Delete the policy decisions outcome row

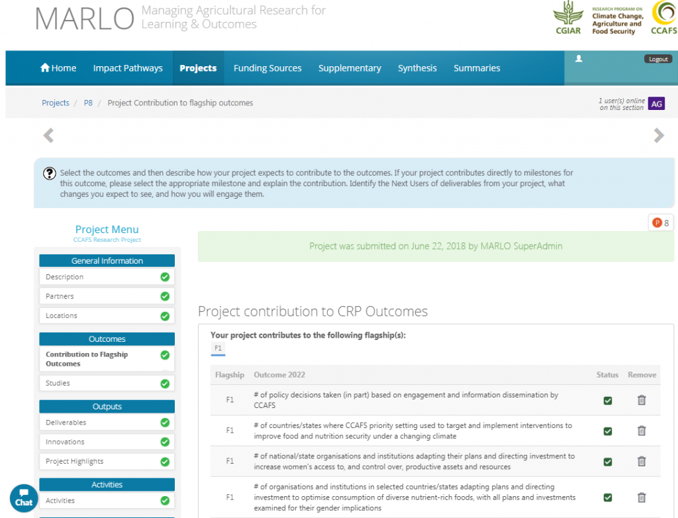641,400
